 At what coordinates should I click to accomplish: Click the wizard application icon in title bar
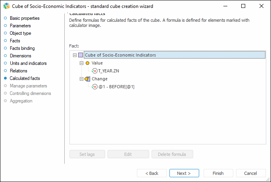pos(6,6)
